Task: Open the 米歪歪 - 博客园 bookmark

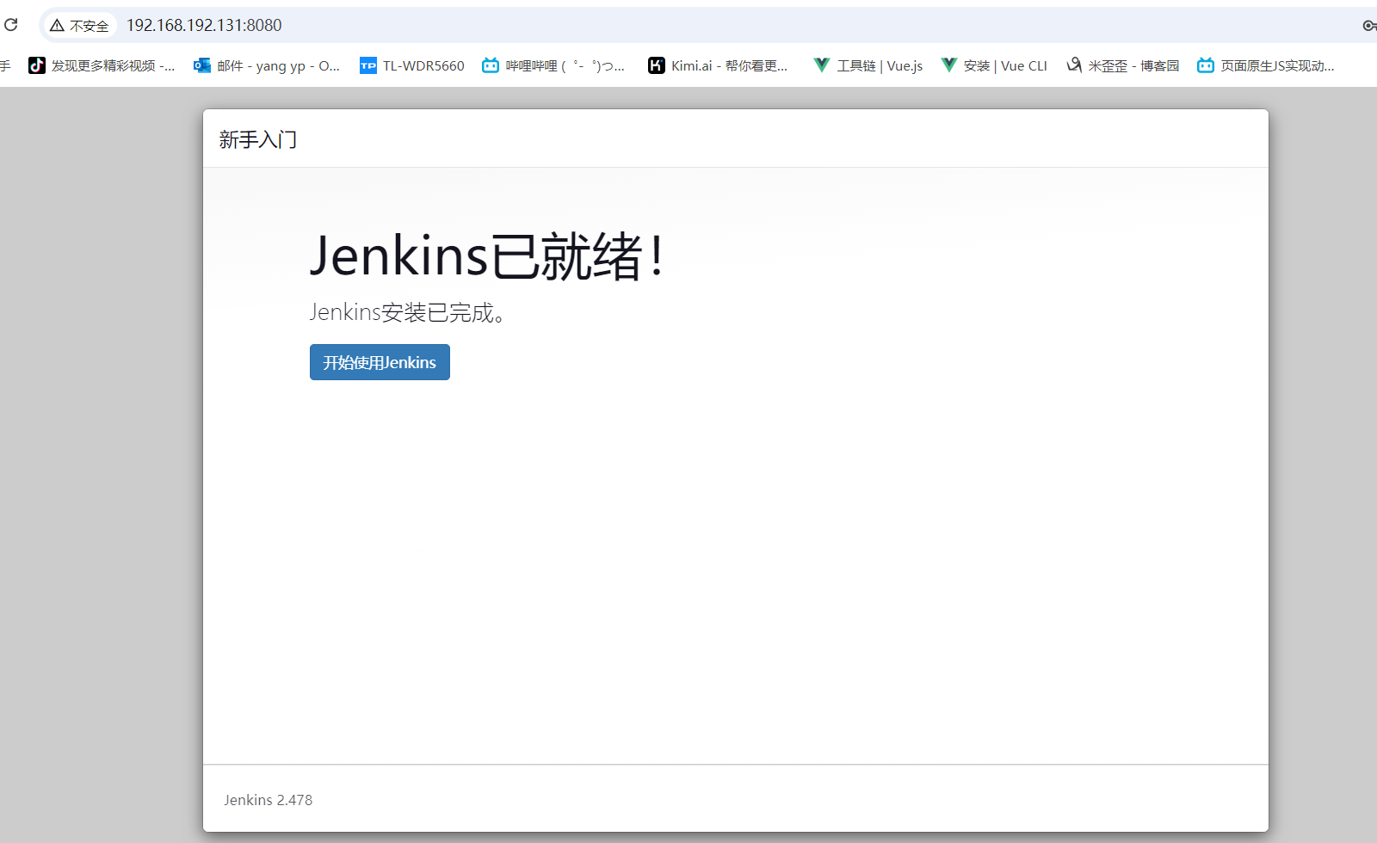Action: click(1123, 65)
